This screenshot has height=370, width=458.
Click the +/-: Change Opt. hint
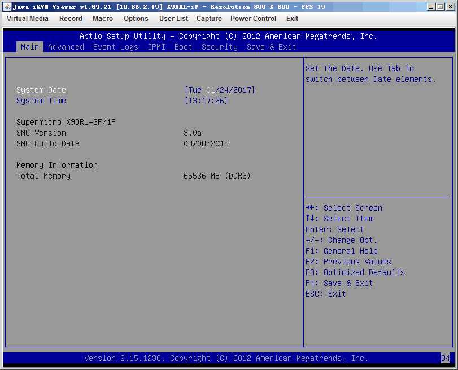pyautogui.click(x=342, y=241)
